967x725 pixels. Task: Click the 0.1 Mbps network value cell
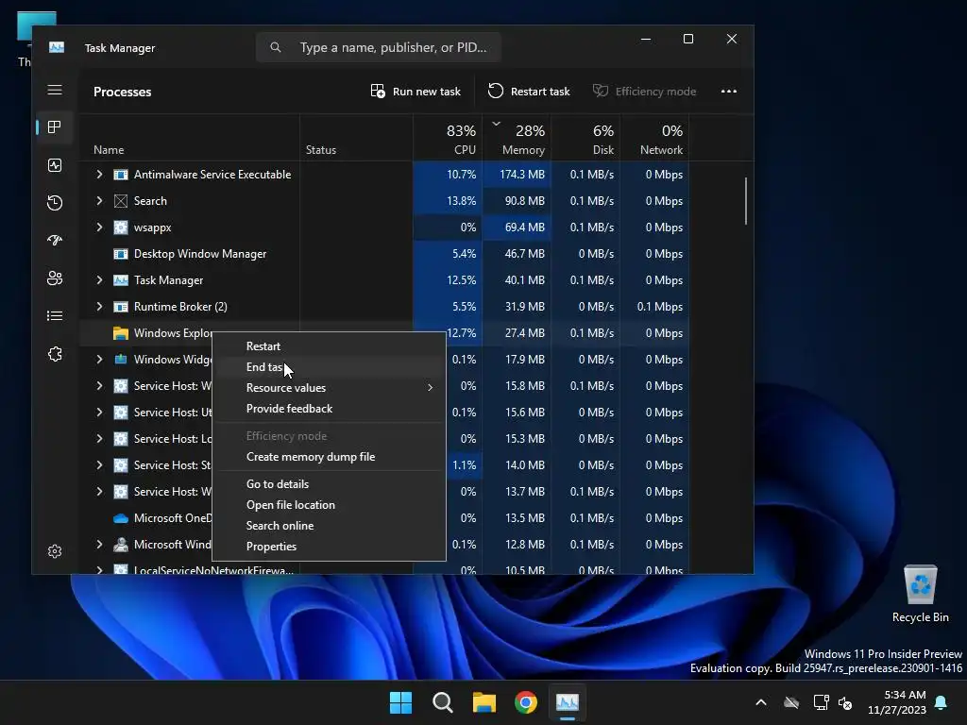(x=655, y=307)
